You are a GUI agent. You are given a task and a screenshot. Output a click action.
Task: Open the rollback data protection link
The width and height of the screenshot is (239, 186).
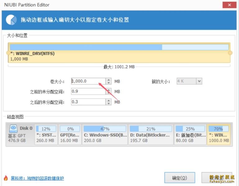37,178
